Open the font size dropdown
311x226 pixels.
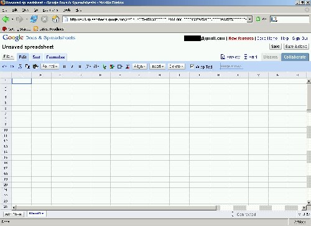(x=96, y=67)
